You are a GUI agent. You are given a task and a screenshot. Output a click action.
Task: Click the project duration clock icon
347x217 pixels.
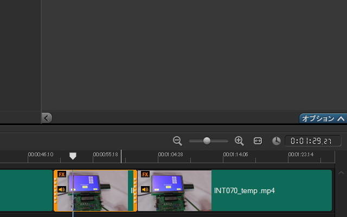click(x=276, y=141)
